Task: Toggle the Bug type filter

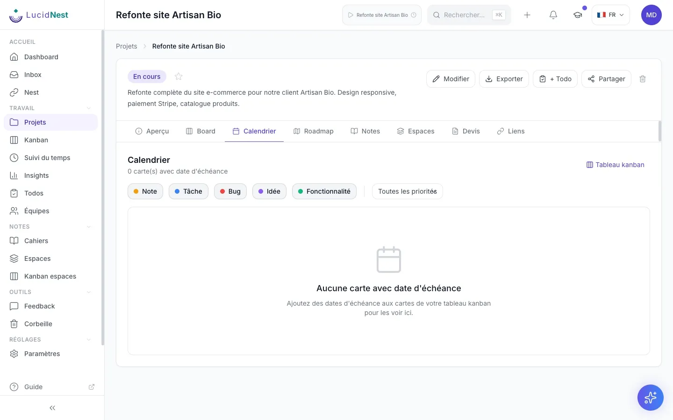Action: click(230, 191)
